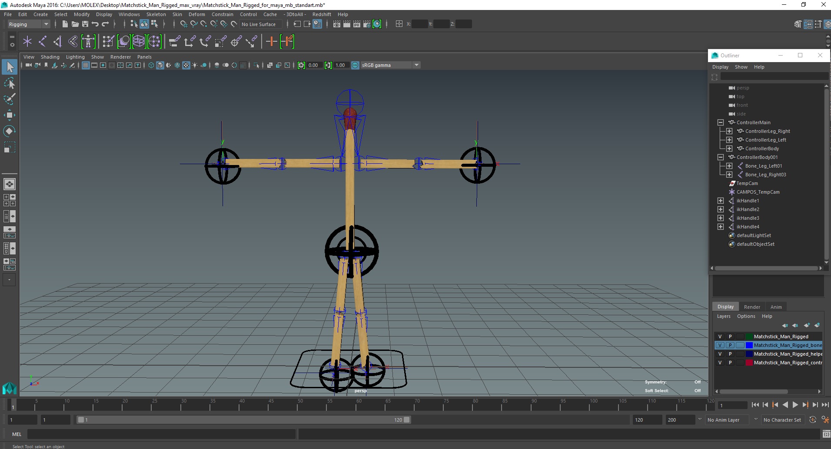Click the Save scene icon
Image resolution: width=831 pixels, height=449 pixels.
tap(85, 24)
